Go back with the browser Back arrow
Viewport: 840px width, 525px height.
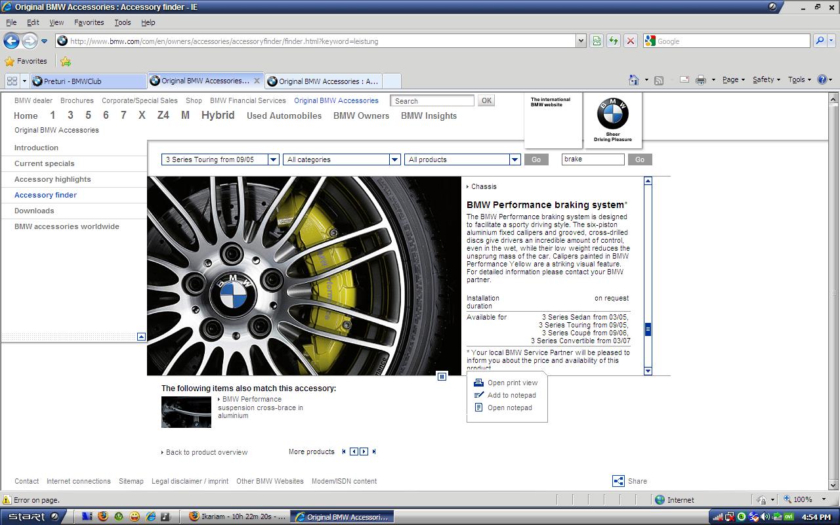11,41
